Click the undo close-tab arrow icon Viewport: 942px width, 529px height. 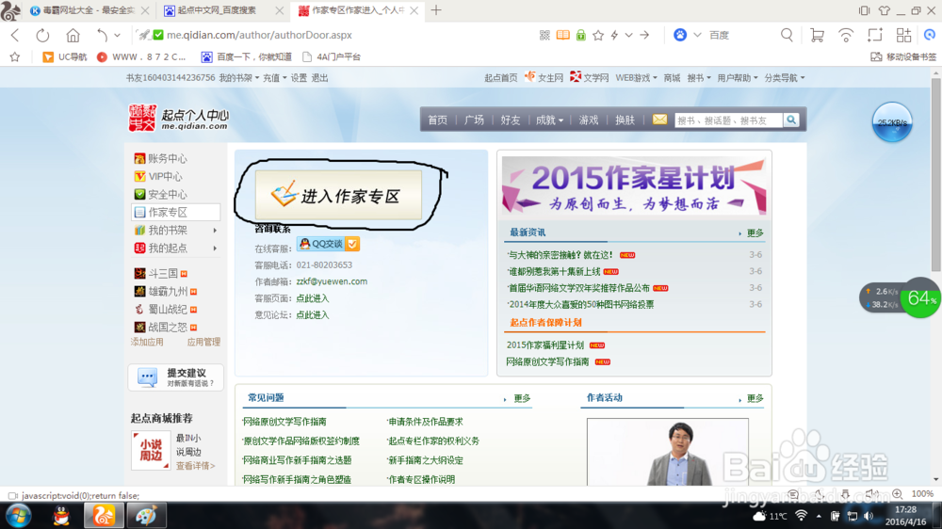pyautogui.click(x=102, y=36)
